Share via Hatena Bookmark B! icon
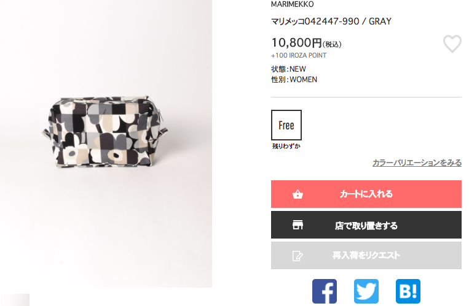 point(408,291)
